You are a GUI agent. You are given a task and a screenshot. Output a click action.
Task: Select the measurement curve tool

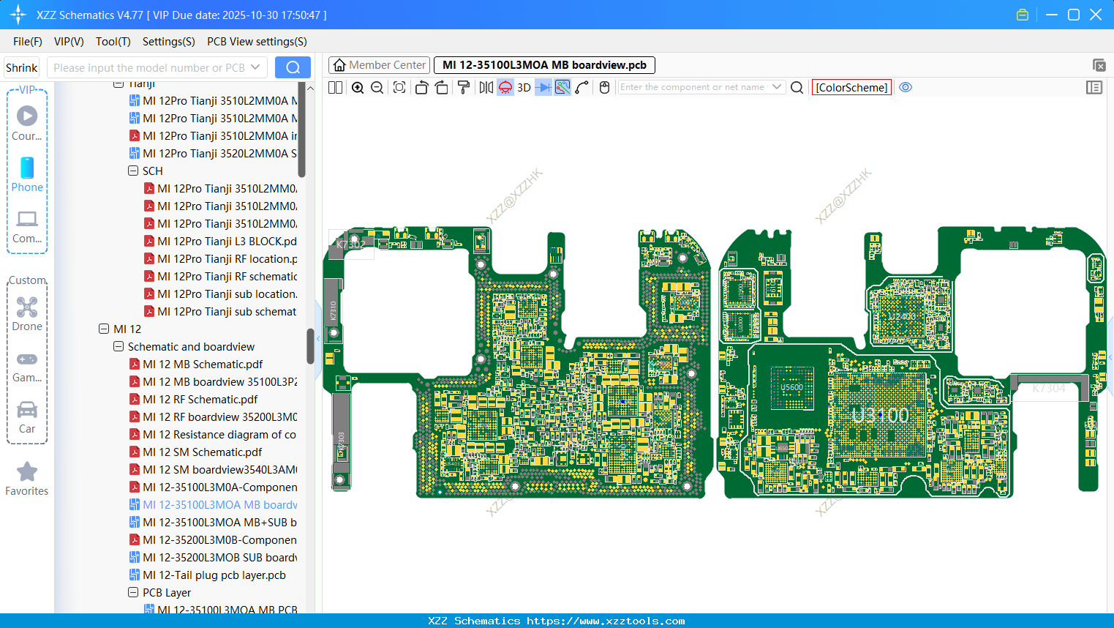(582, 87)
